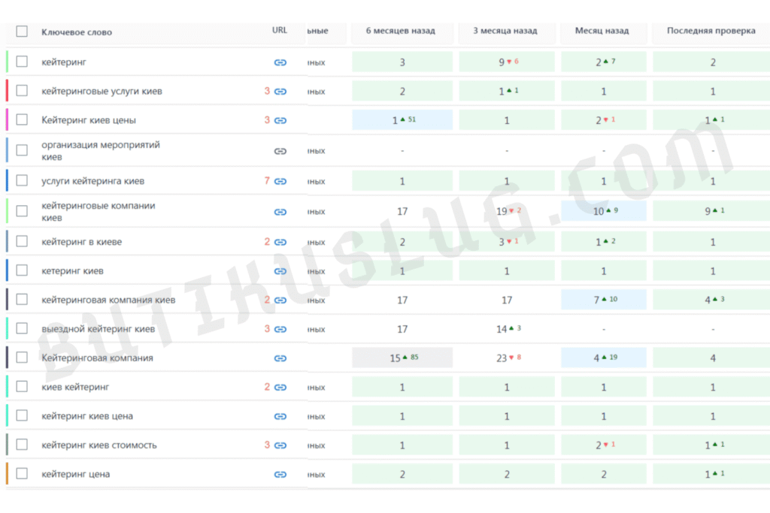The height and width of the screenshot is (513, 770).
Task: Check the услуги кейтеринга киев checkbox
Action: (22, 180)
